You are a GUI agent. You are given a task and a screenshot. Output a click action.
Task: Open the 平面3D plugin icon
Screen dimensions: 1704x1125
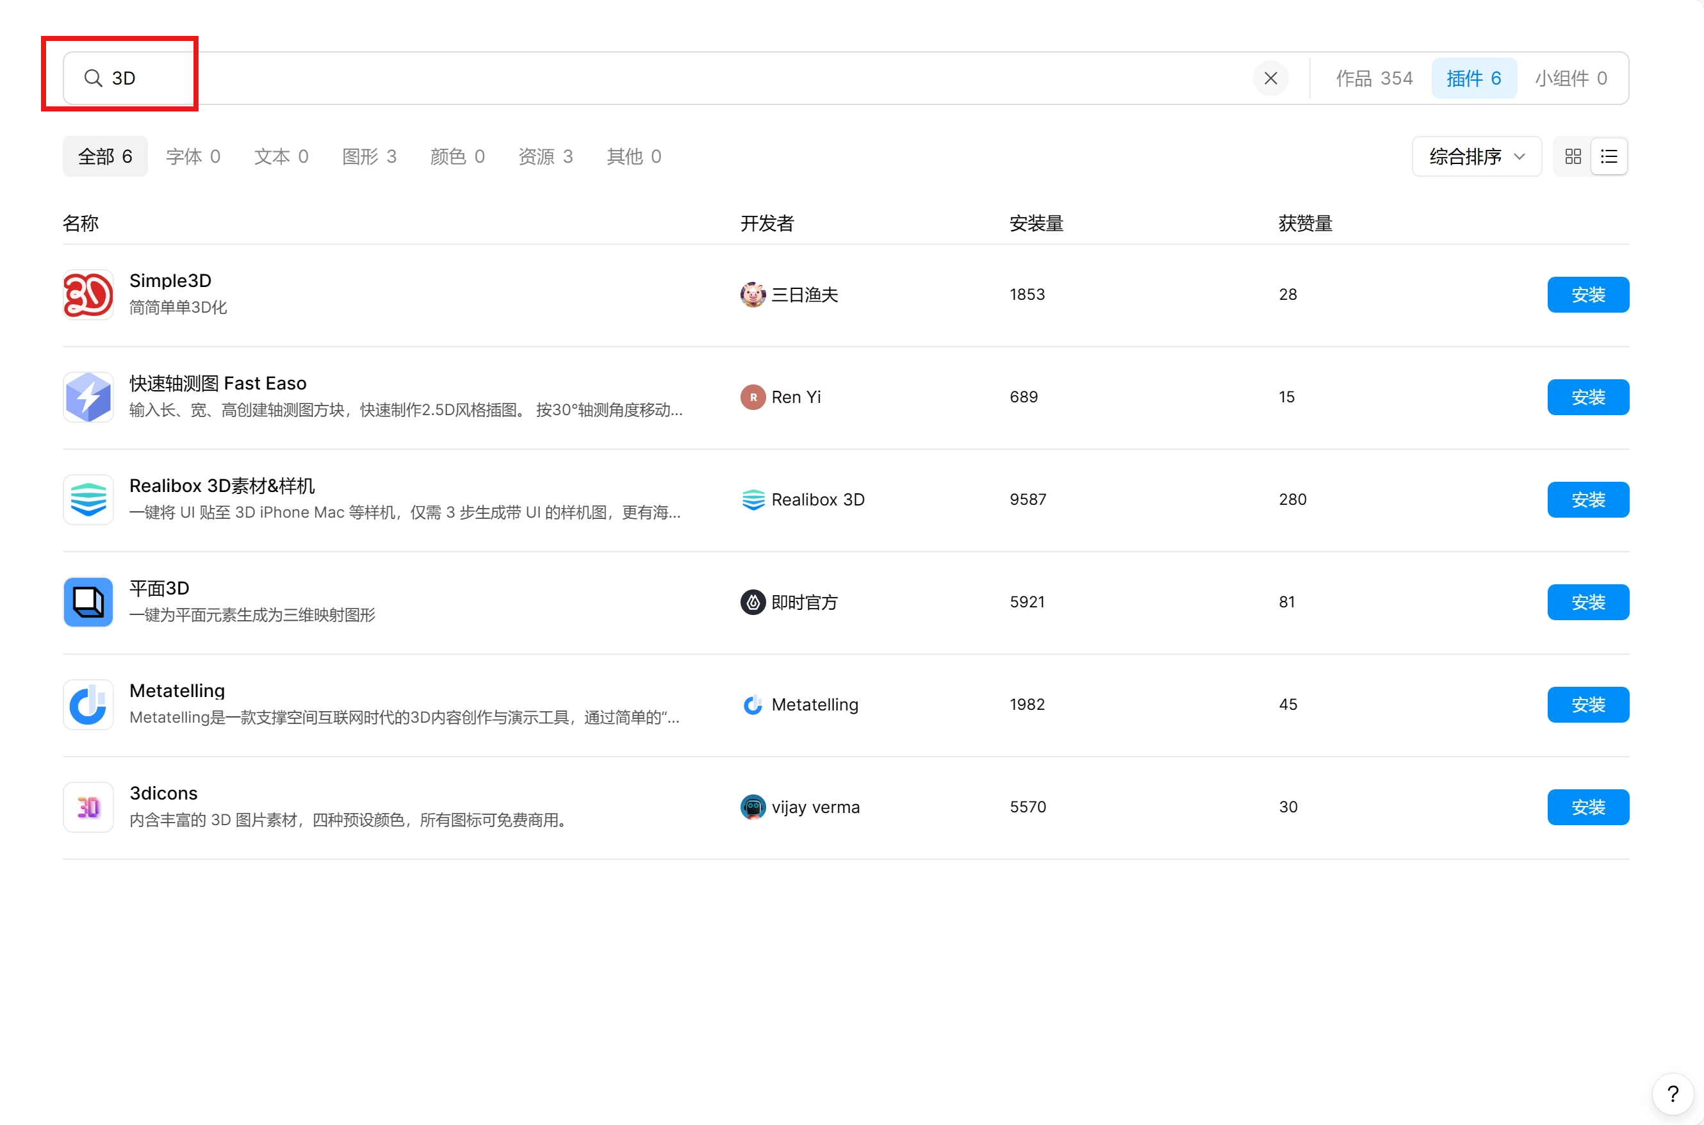click(x=88, y=602)
